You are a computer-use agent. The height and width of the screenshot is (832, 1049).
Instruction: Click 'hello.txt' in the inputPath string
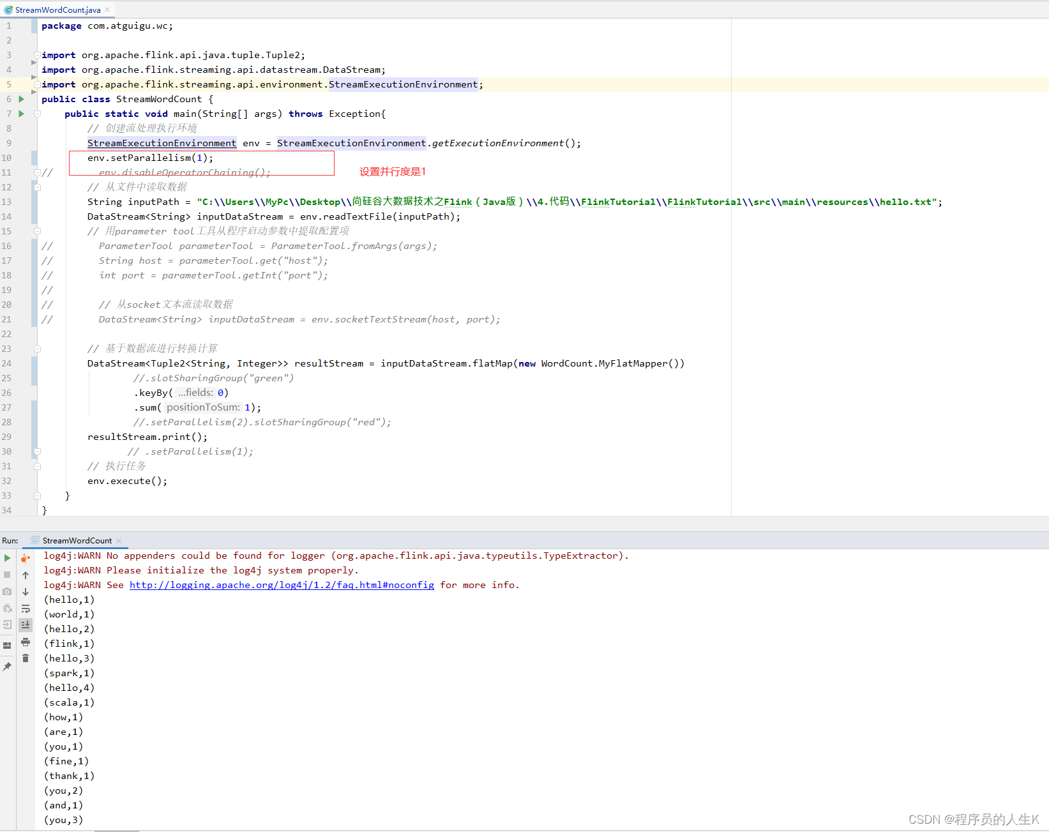(906, 202)
